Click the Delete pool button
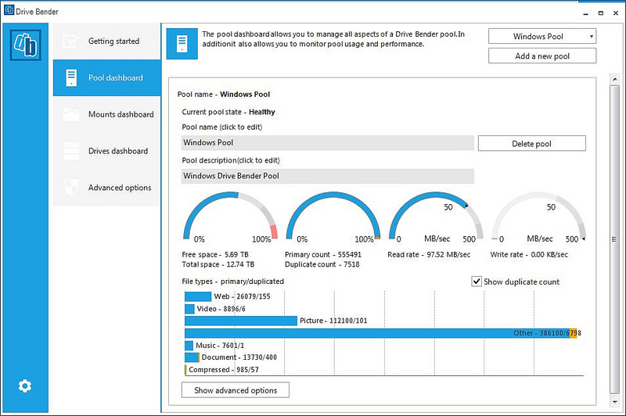 coord(532,144)
